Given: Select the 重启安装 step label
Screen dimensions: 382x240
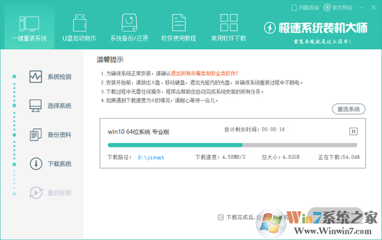Looking at the screenshot, I should [x=59, y=193].
